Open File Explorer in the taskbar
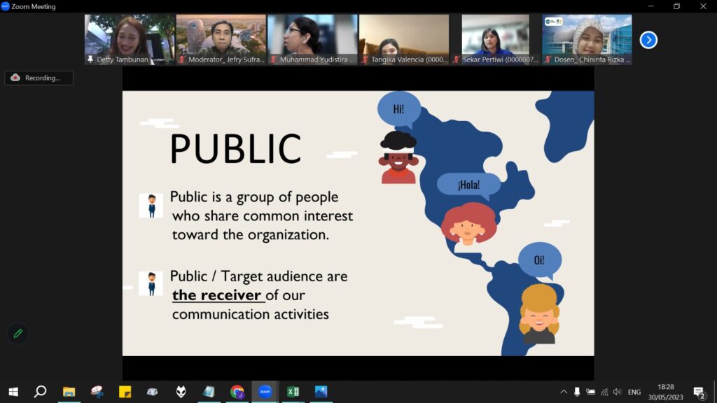The image size is (717, 403). click(x=69, y=392)
